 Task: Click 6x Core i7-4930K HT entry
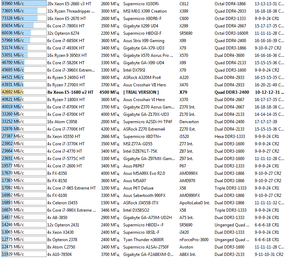pos(66,48)
